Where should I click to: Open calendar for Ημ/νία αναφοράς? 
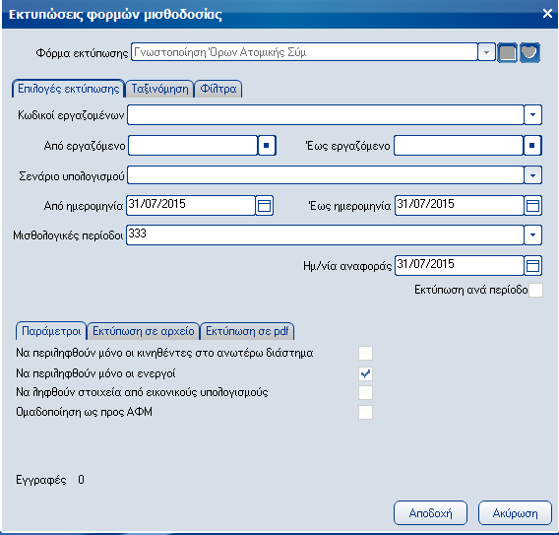pyautogui.click(x=533, y=266)
